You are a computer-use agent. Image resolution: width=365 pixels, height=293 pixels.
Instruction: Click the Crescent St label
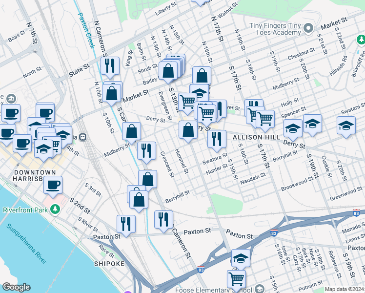167,164
